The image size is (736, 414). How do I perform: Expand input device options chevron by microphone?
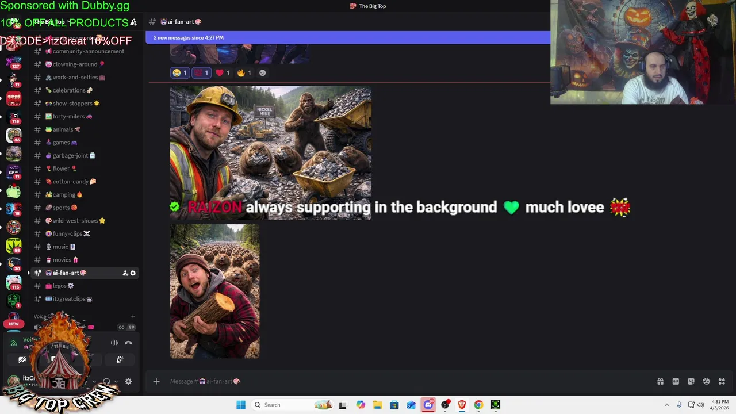click(94, 381)
